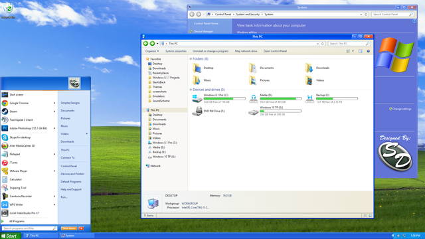This screenshot has width=425, height=239.
Task: Launch iTunes from the Start menu
Action: tap(29, 163)
